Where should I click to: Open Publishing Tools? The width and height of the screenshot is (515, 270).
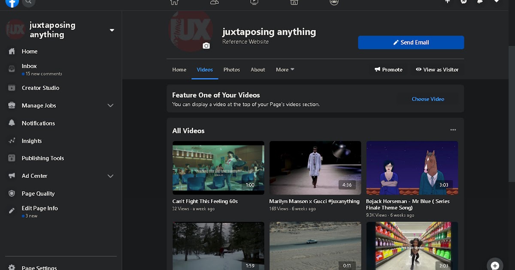click(x=43, y=158)
